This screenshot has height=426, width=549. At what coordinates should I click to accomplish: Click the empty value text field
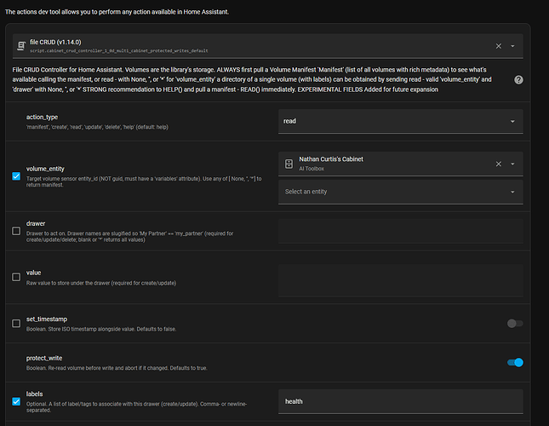pyautogui.click(x=400, y=277)
